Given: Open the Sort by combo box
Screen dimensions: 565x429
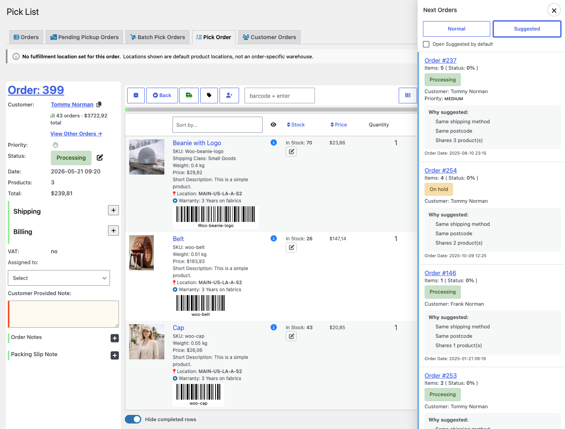Looking at the screenshot, I should [218, 125].
